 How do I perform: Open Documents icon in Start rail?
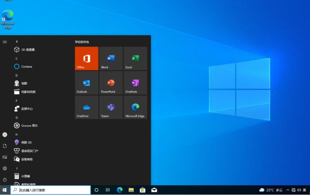[x=5, y=146]
